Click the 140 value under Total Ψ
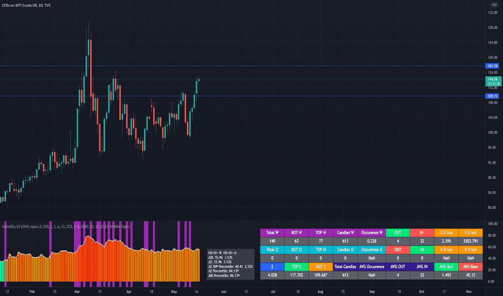503x296 pixels. coord(272,241)
